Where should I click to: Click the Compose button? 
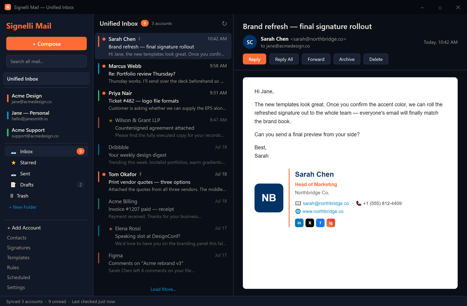pos(46,44)
